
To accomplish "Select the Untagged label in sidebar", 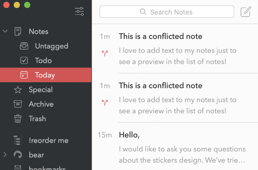I will click(x=52, y=46).
